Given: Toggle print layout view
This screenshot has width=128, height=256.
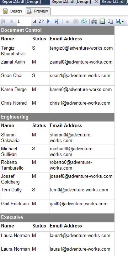Looking at the screenshot, I should [x=102, y=21].
